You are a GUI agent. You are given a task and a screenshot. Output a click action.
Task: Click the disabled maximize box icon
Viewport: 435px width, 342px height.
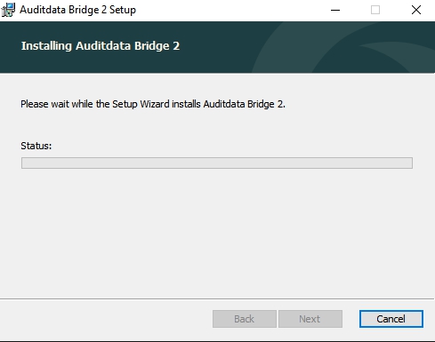pos(375,10)
